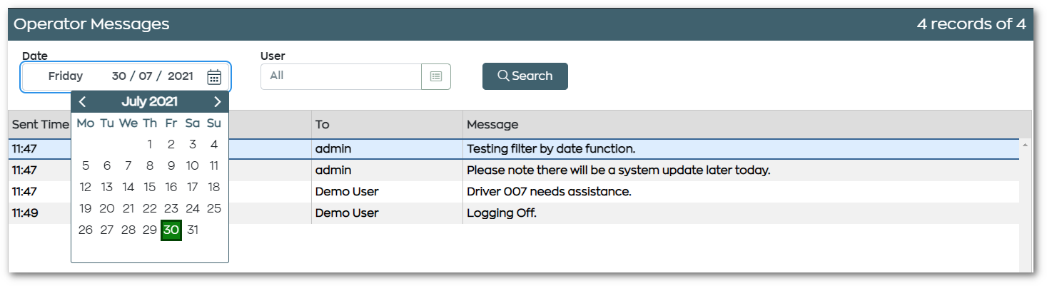Choose July 23 in the date picker
The image size is (1047, 286).
[171, 209]
